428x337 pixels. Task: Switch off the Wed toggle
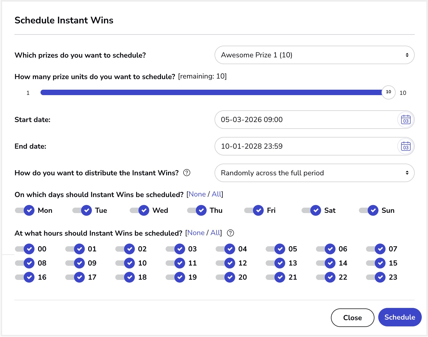(x=140, y=210)
